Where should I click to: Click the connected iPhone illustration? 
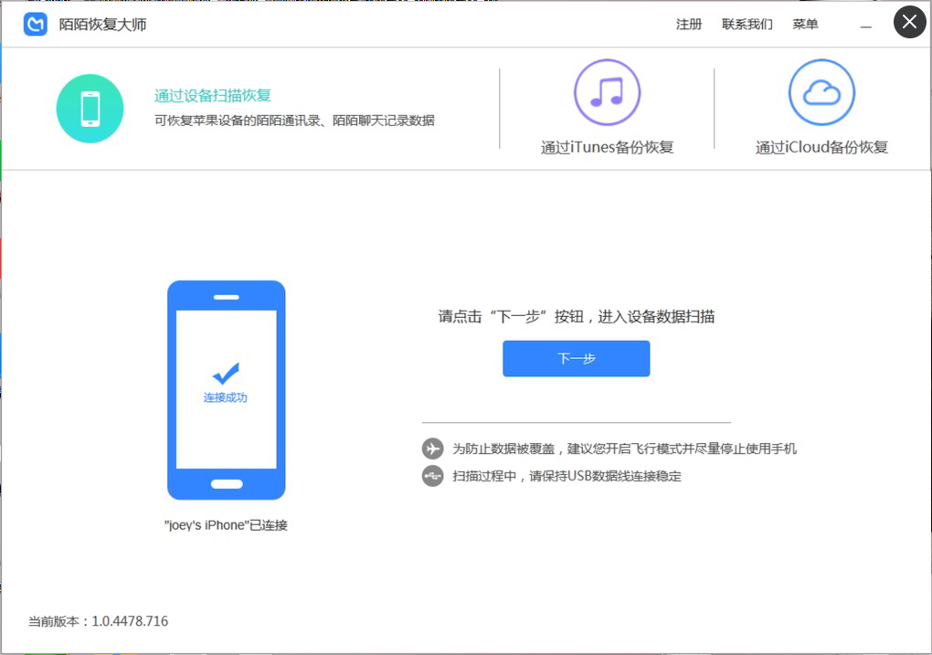point(226,390)
